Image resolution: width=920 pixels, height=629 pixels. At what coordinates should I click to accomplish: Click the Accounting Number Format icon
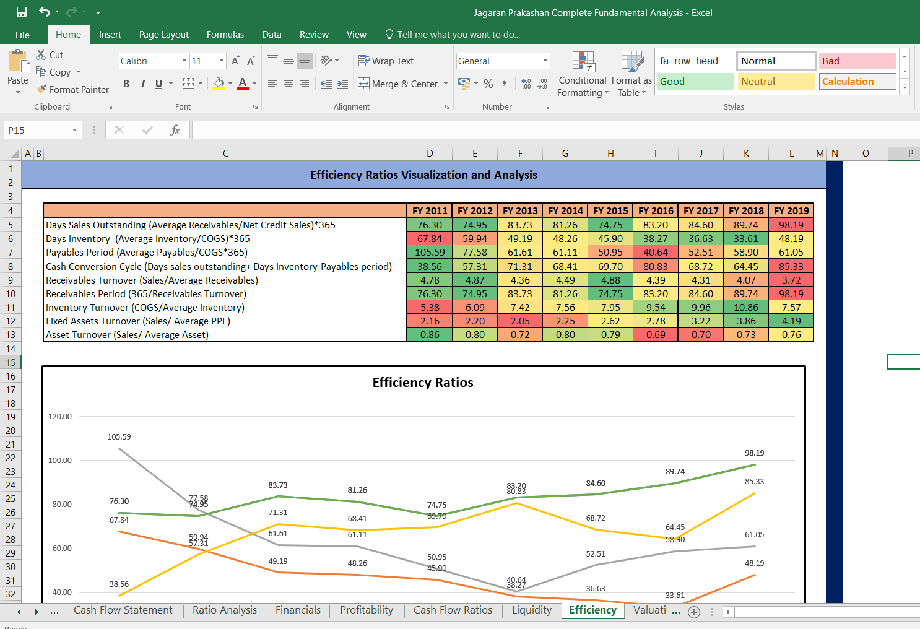click(x=464, y=83)
